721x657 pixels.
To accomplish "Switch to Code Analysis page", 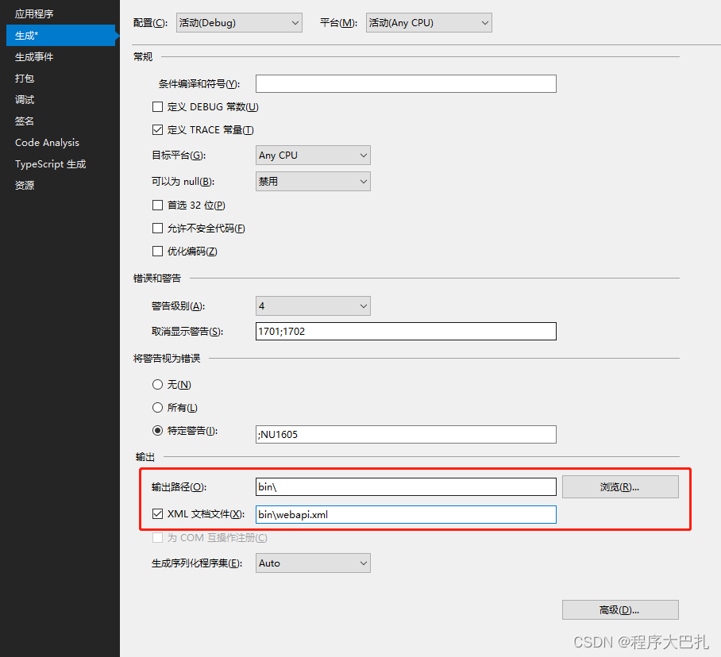I will (x=47, y=143).
